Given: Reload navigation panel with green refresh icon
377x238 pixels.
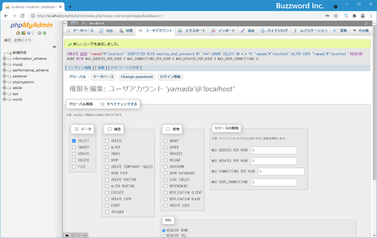Looking at the screenshot, I should (45, 33).
